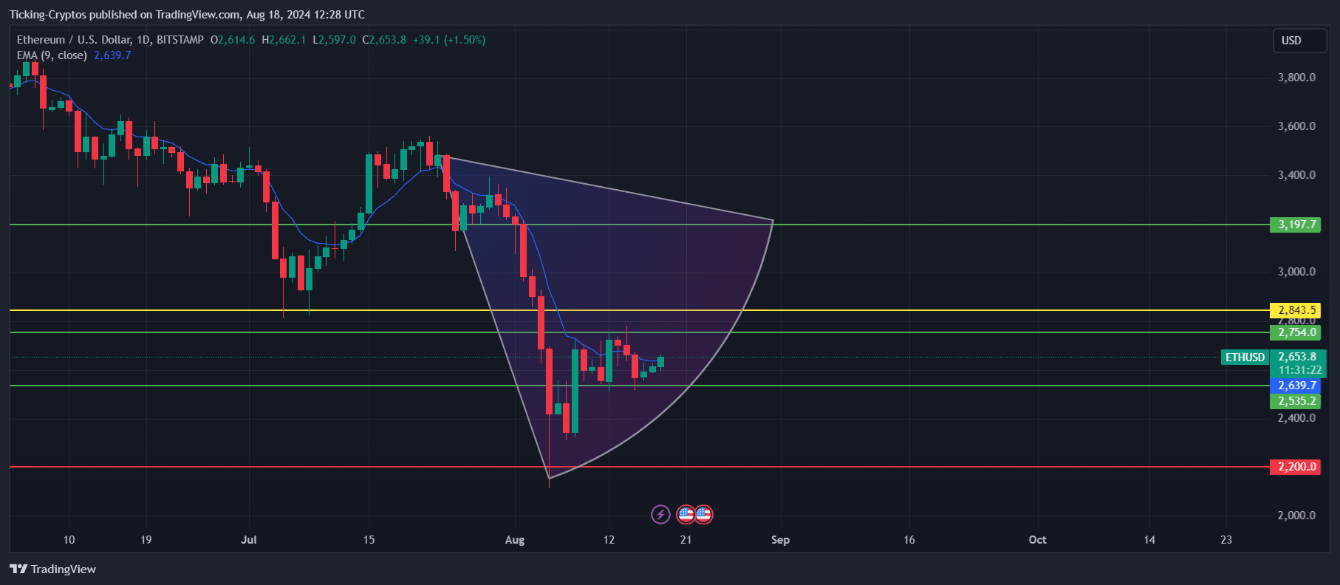
Task: Click the ETHUSD symbol tag on price axis
Action: 1245,357
